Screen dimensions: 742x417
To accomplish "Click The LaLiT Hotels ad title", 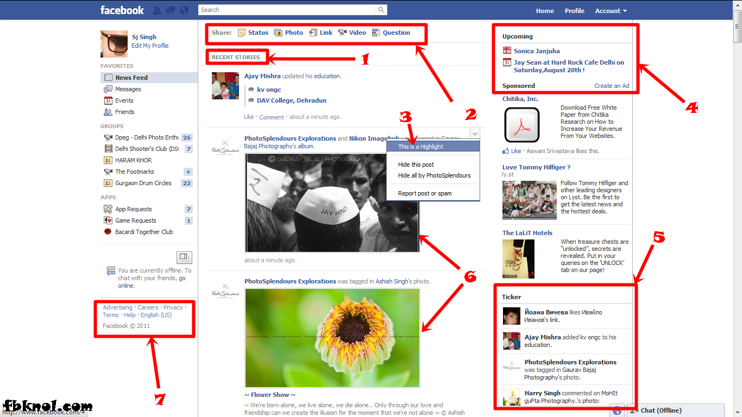I will coord(527,233).
